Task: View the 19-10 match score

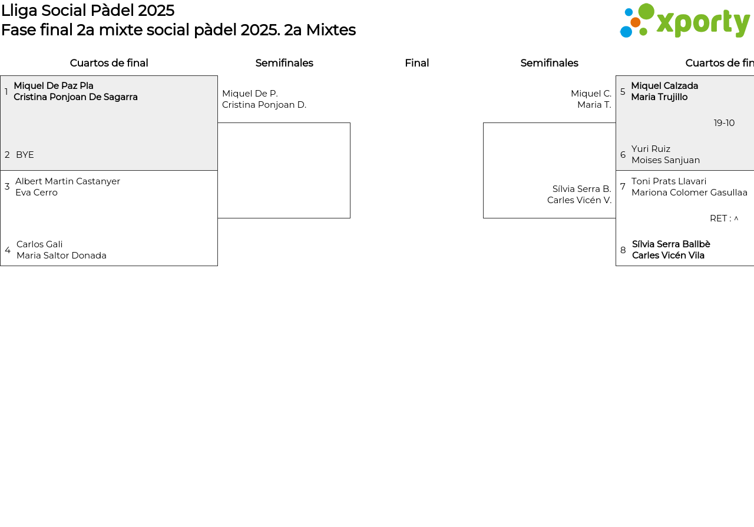Action: (724, 123)
